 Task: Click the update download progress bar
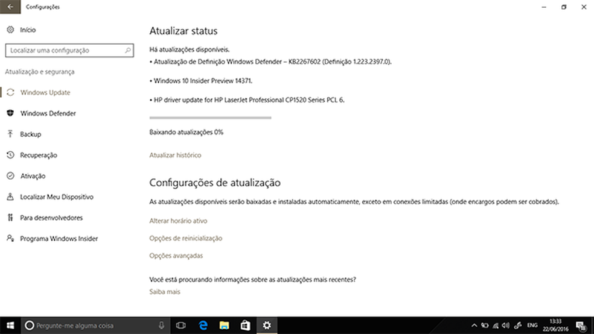coord(210,118)
